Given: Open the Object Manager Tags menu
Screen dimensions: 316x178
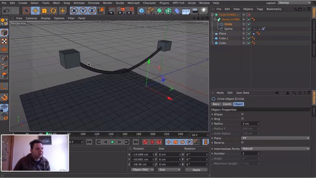Looking at the screenshot, I should (260, 9).
